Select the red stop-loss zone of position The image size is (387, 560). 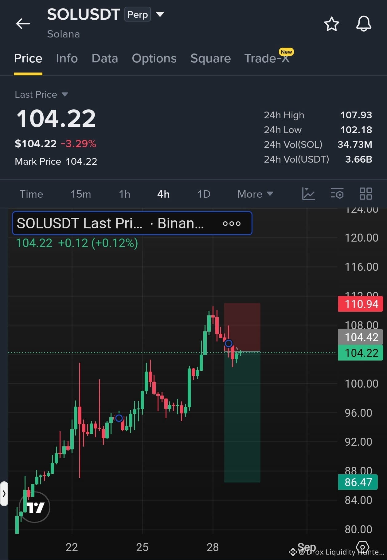click(242, 327)
